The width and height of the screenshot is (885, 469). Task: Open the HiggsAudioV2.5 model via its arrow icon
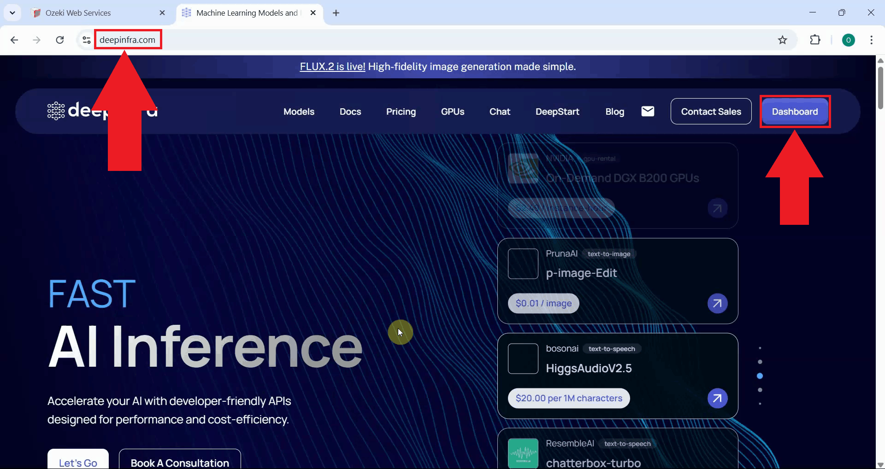click(717, 398)
